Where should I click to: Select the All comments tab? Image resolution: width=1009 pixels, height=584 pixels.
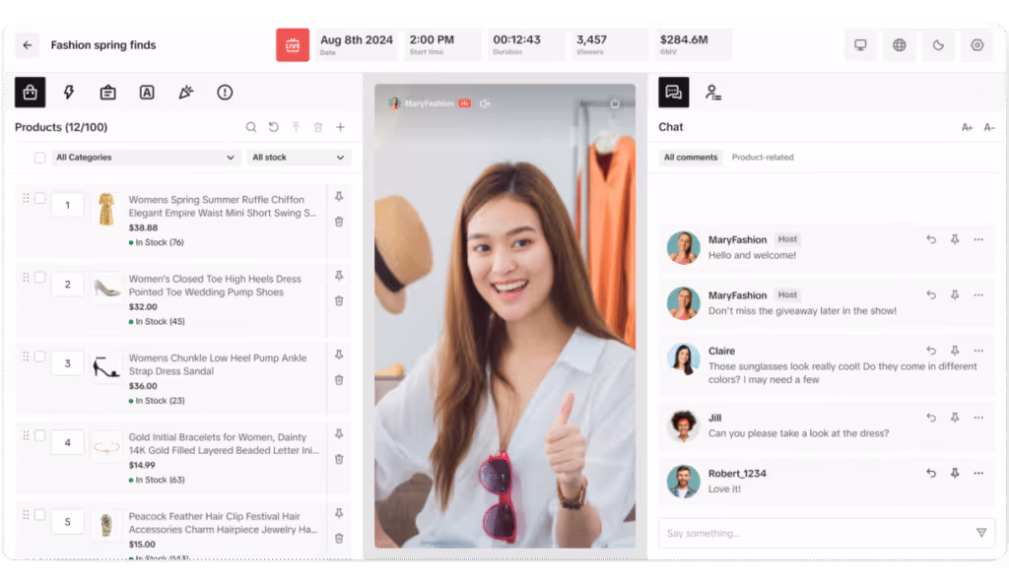(x=690, y=157)
